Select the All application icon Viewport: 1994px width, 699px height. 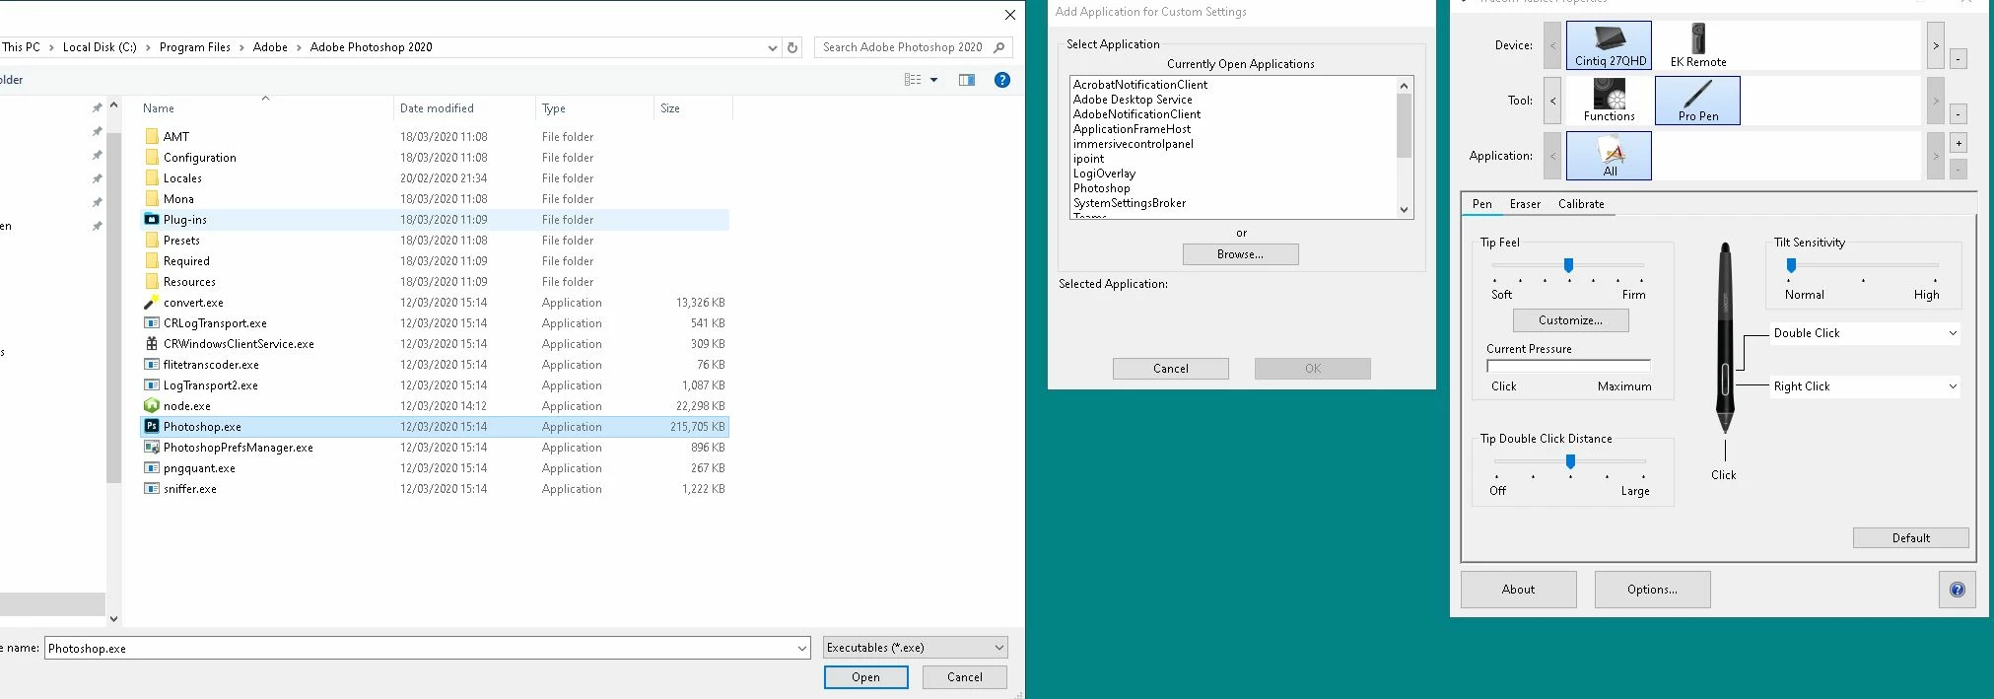pyautogui.click(x=1609, y=156)
